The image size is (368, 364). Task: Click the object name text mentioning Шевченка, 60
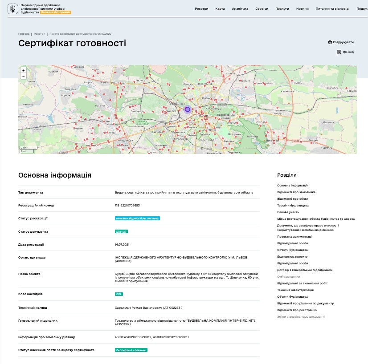pos(187,277)
